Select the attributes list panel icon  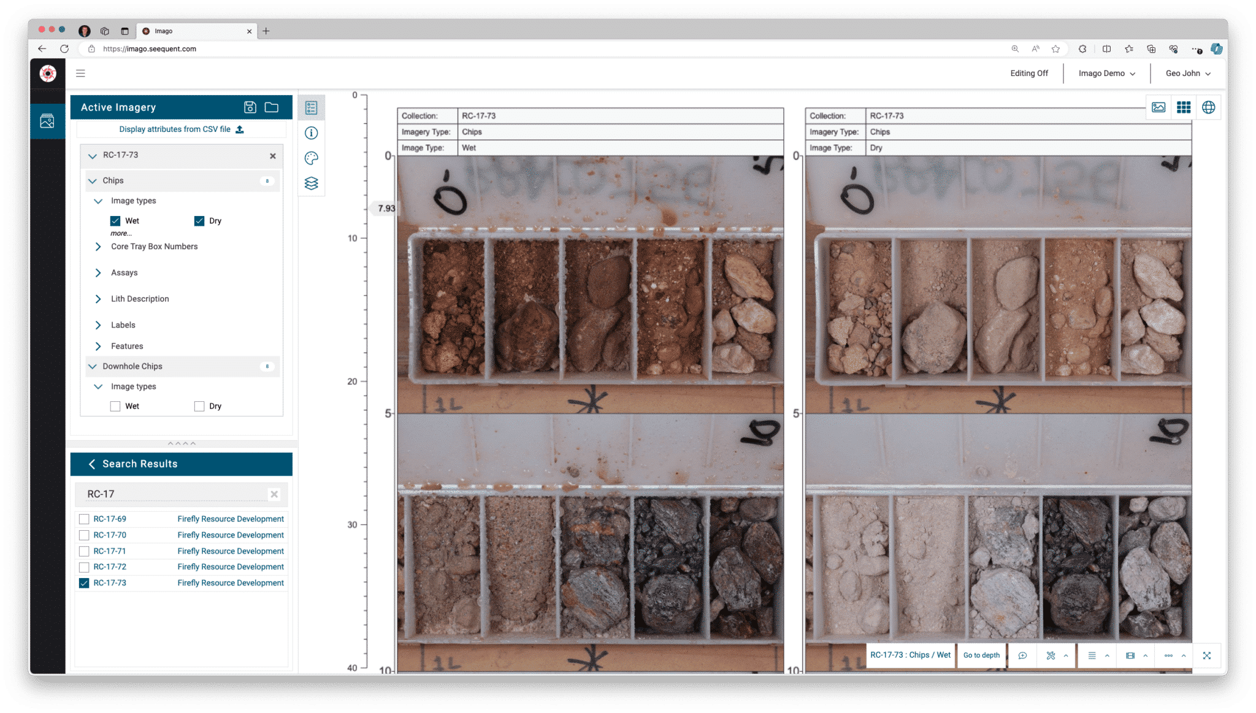click(x=312, y=107)
